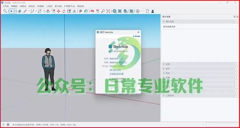
Task: Open the SketchUp 信息 link in About dialog
Action: coord(116,58)
